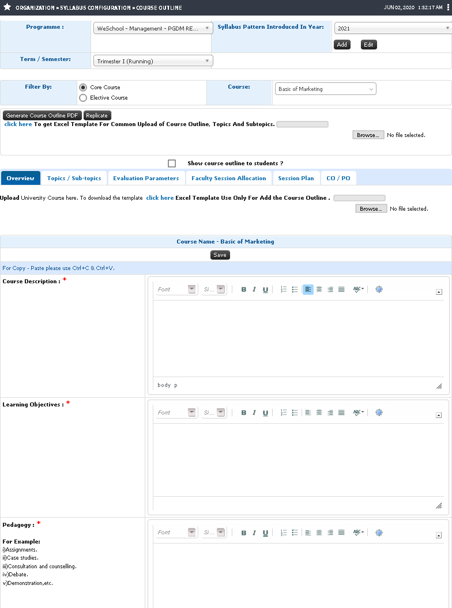Collapse the Pedagogy editor toolbar

(439, 535)
